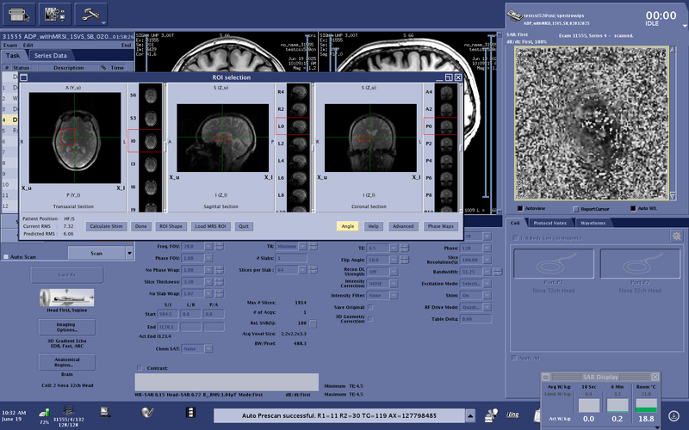This screenshot has width=689, height=430.
Task: Toggle the T/R Body Coil in magnet checkbox
Action: coord(515,238)
